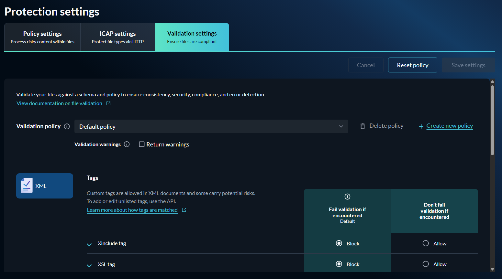Click the info icon above Fail validation column

point(347,197)
